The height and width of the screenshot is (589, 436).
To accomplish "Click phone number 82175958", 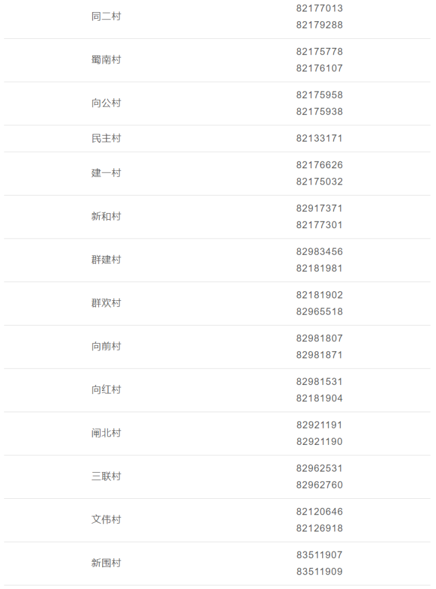I will 319,95.
